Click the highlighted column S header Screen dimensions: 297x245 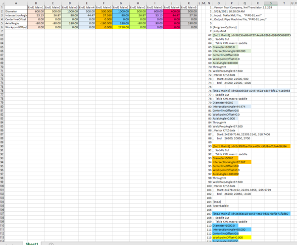(271, 2)
